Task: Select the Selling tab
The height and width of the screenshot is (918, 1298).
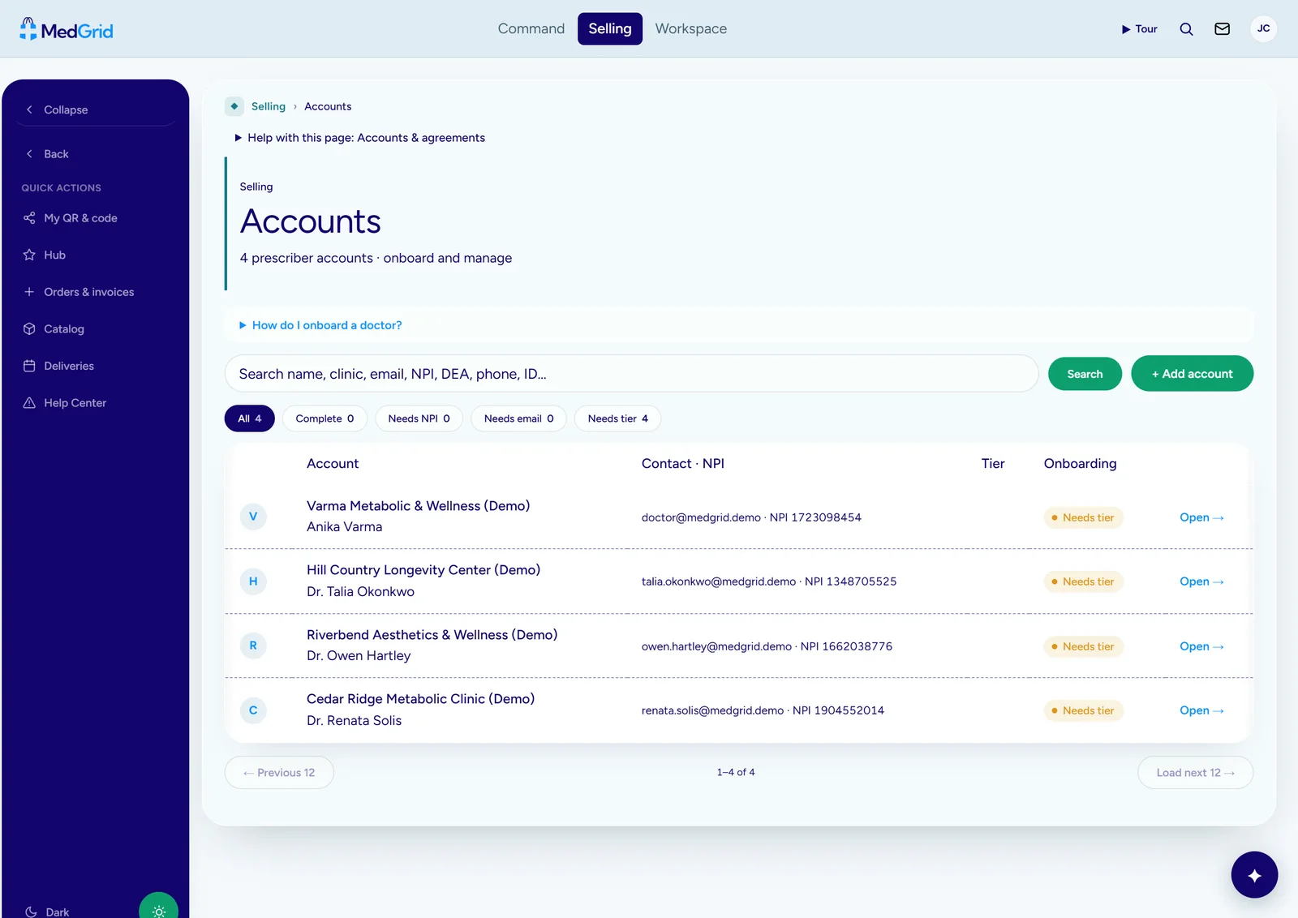Action: click(610, 29)
